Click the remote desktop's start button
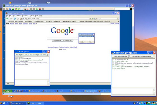The image size is (157, 105). tap(7, 91)
